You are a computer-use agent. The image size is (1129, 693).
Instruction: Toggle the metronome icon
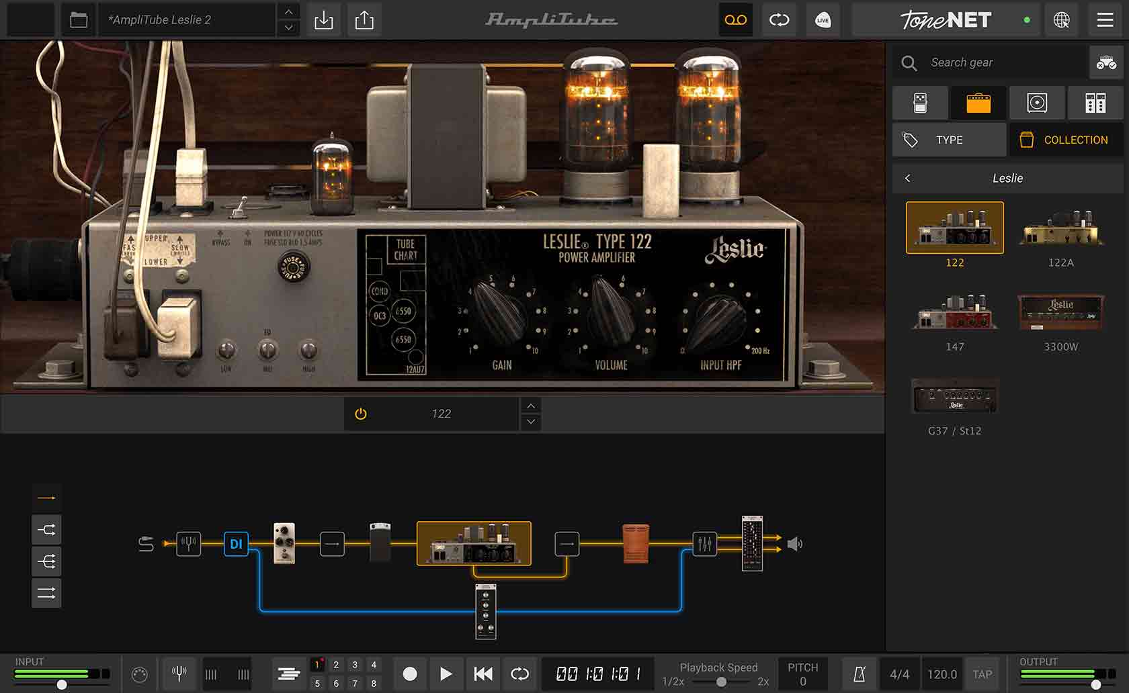point(859,674)
